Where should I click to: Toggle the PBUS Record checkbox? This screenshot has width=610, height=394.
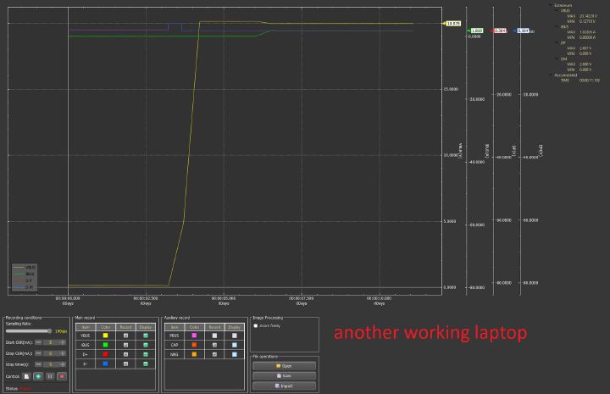click(214, 336)
